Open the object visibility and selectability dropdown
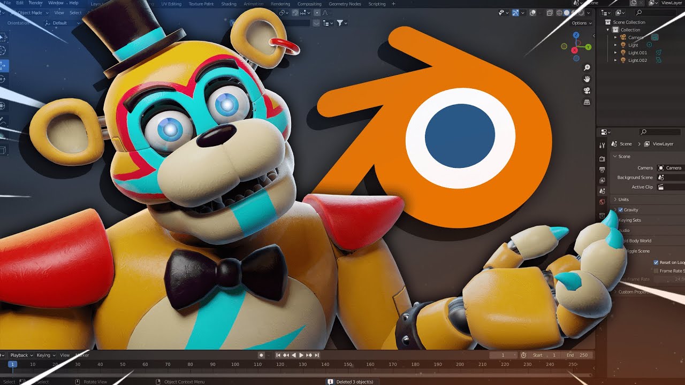The image size is (685, 385). pyautogui.click(x=503, y=13)
